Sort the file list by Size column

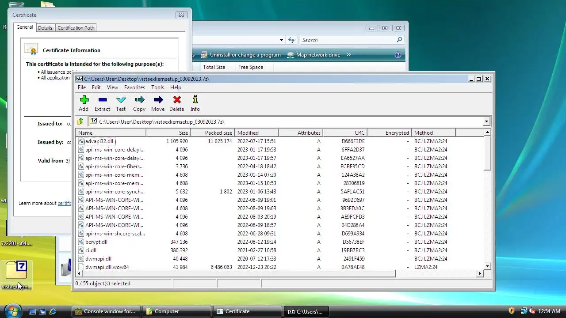coord(168,132)
